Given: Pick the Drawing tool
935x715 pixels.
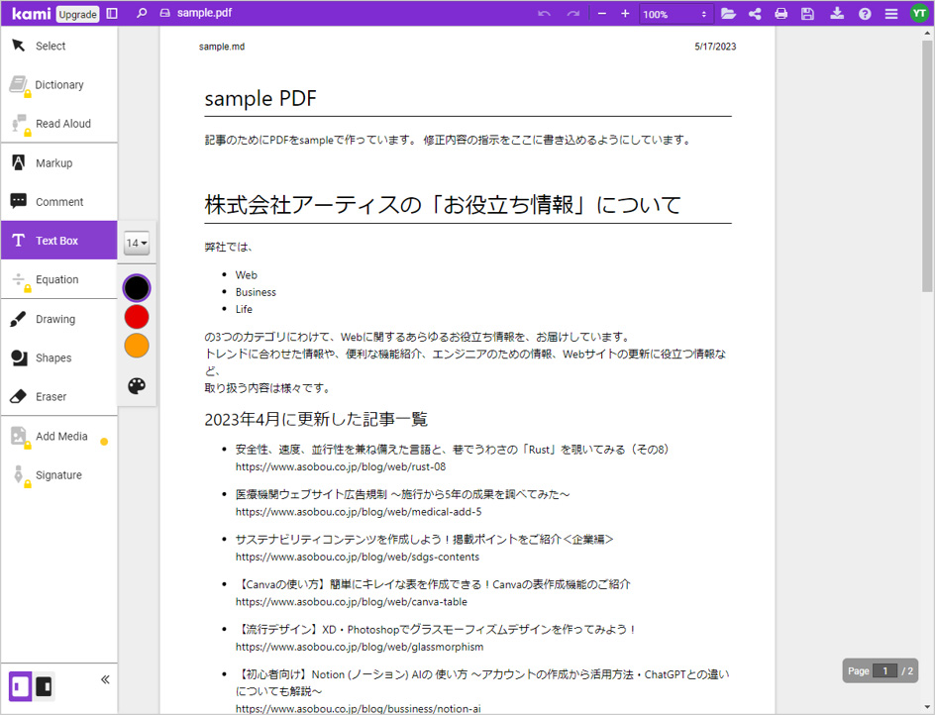Looking at the screenshot, I should (x=58, y=319).
